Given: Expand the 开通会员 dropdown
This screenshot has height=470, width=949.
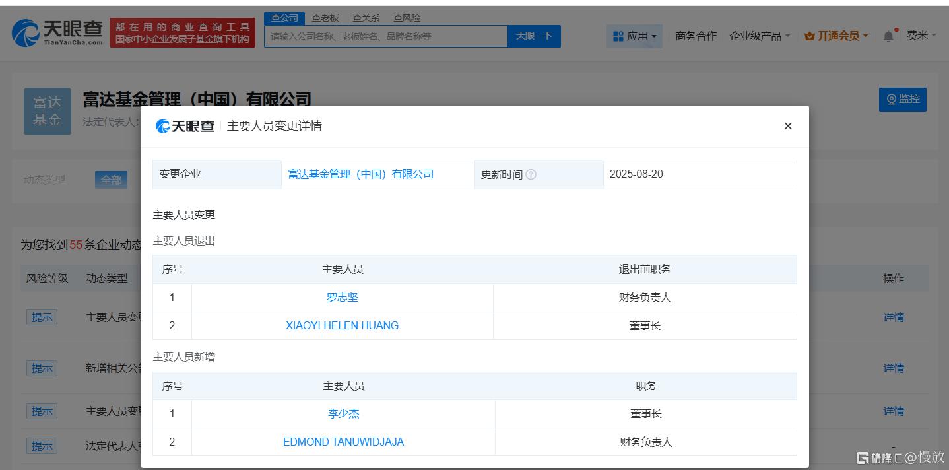Looking at the screenshot, I should pyautogui.click(x=836, y=36).
